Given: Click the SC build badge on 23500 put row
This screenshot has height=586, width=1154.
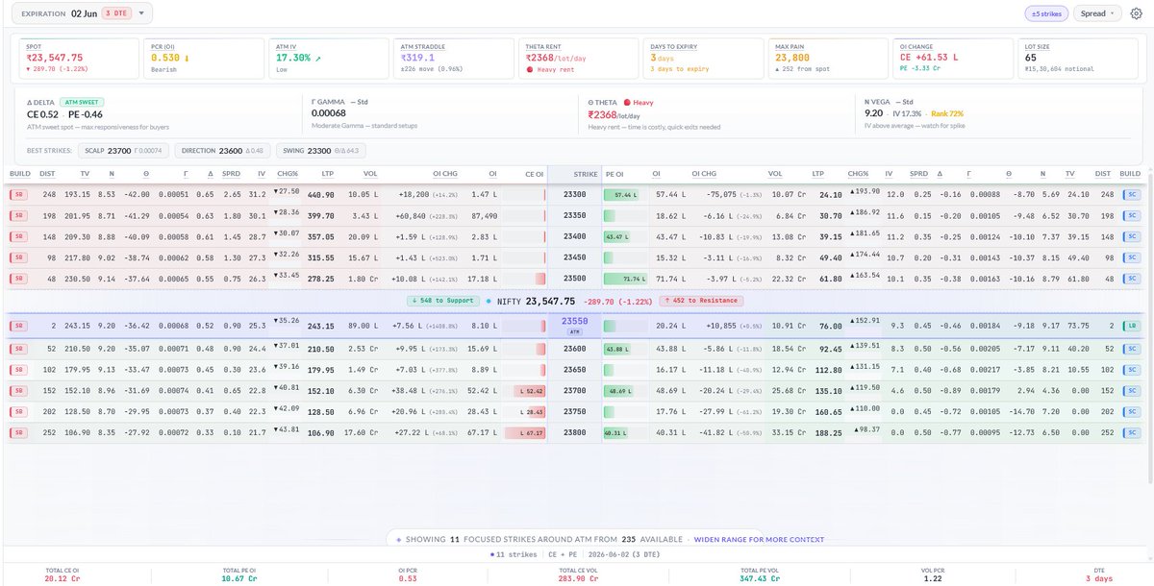Looking at the screenshot, I should [1131, 279].
